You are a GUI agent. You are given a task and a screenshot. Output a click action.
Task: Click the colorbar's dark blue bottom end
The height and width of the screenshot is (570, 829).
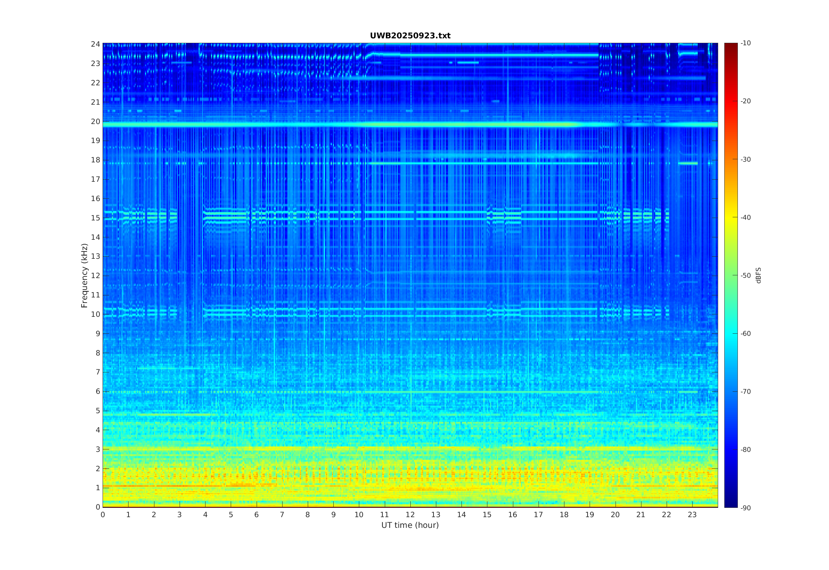[x=731, y=503]
